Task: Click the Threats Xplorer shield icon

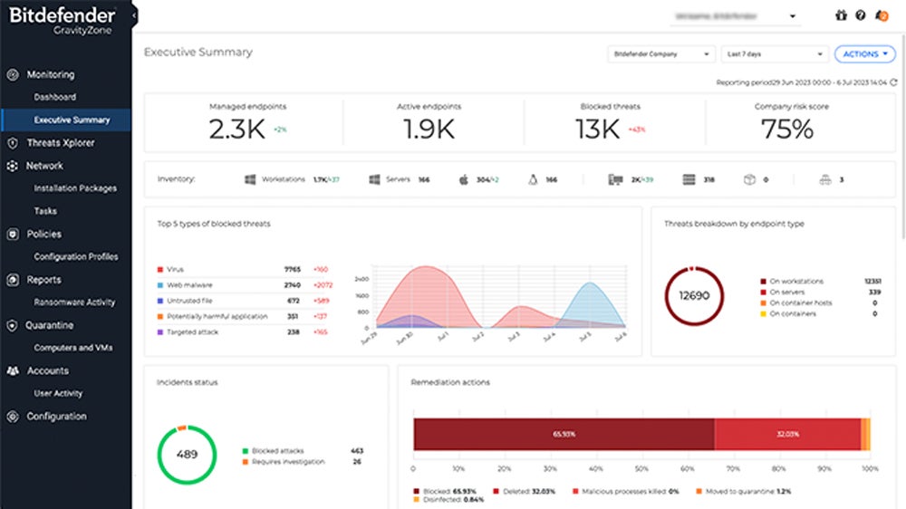Action: click(x=12, y=143)
